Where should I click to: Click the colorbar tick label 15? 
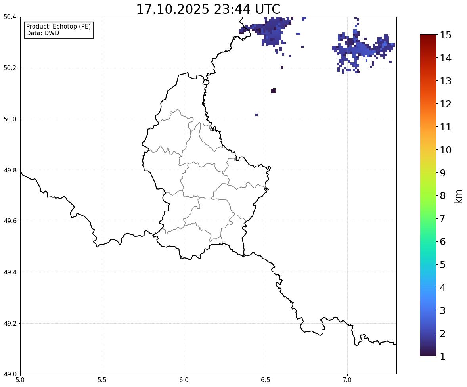(446, 35)
